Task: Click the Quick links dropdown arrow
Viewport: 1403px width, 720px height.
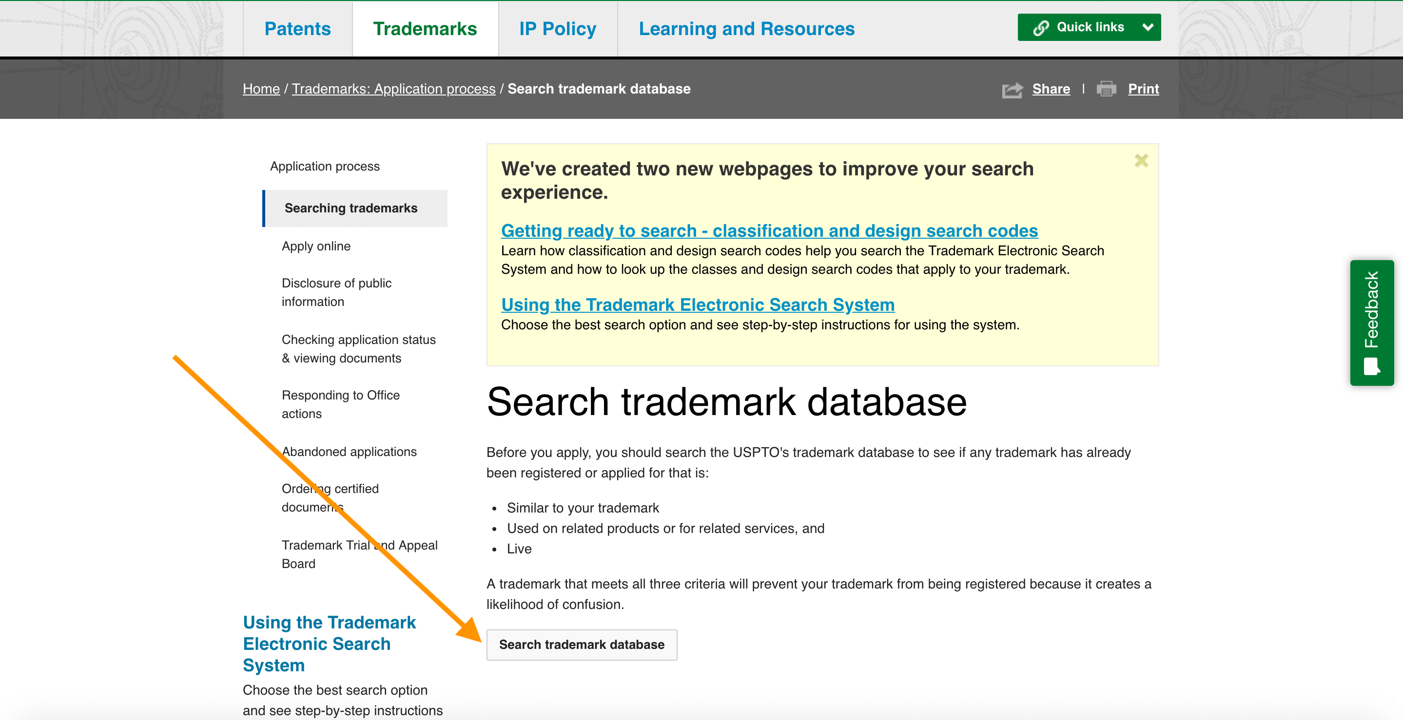Action: 1149,27
